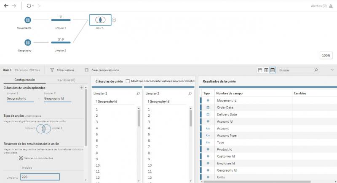The height and width of the screenshot is (183, 337).
Task: Click the Buscar search field
Action: pyautogui.click(x=298, y=70)
